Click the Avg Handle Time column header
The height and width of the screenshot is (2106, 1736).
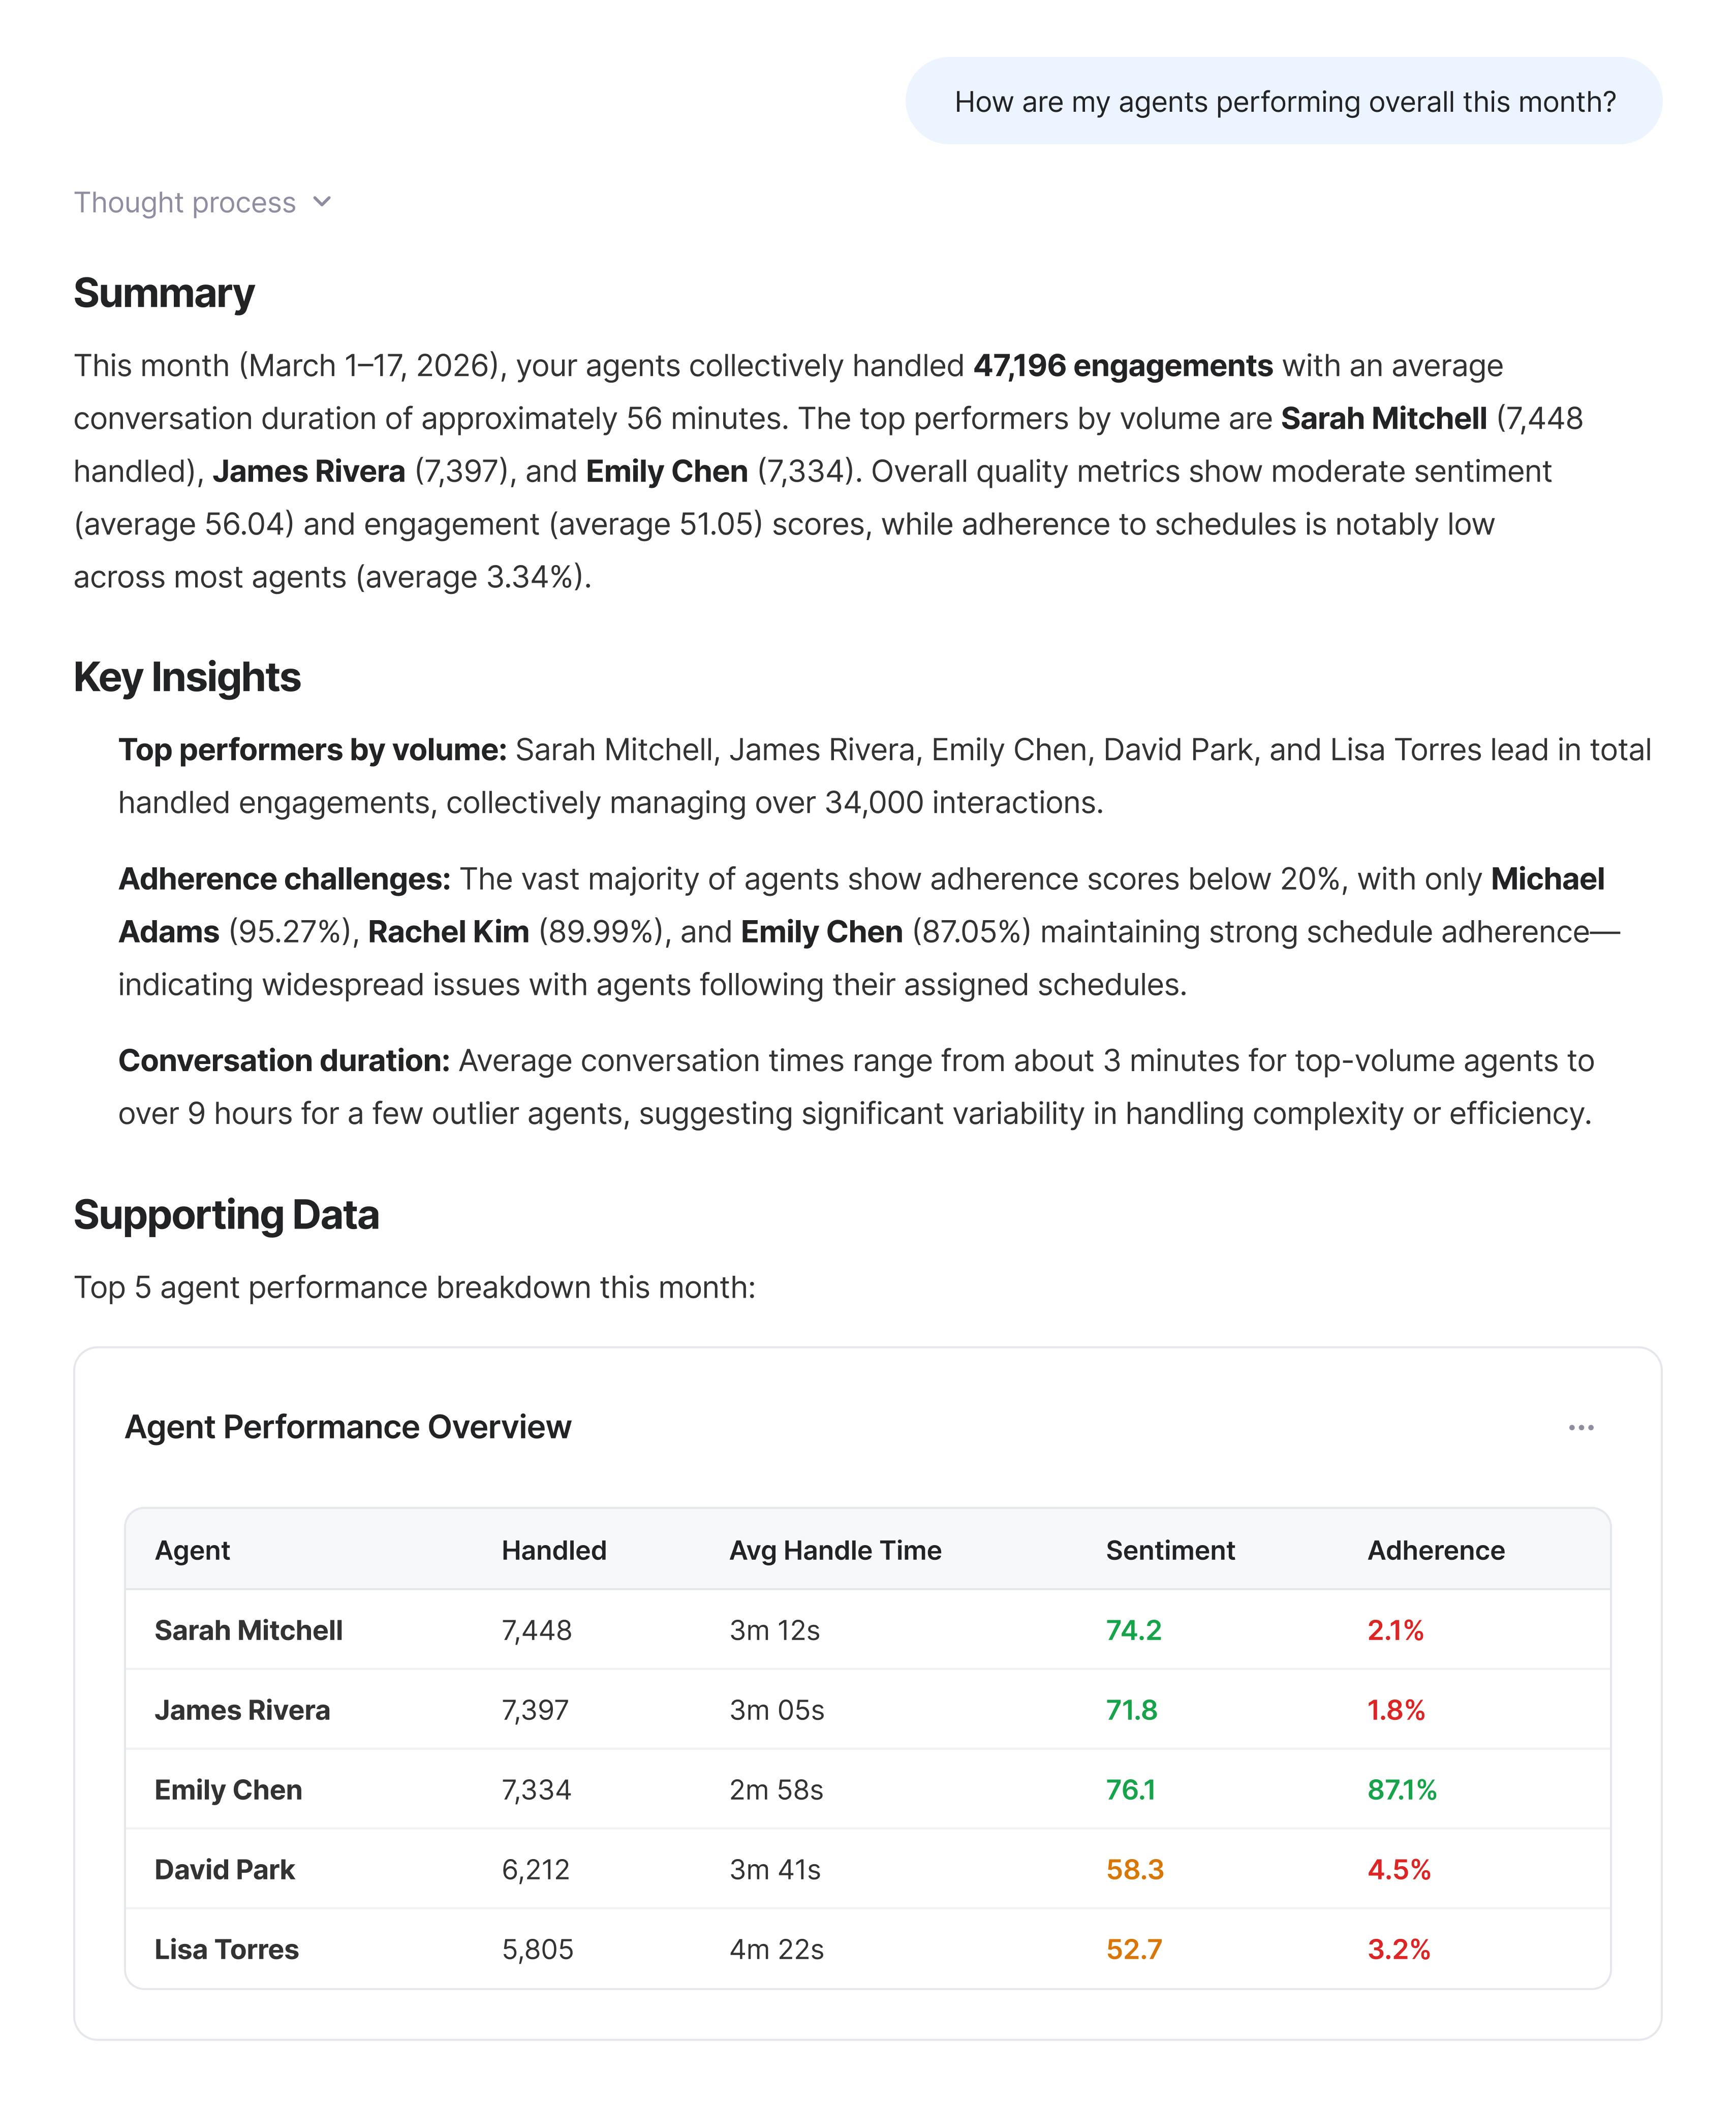pos(835,1550)
